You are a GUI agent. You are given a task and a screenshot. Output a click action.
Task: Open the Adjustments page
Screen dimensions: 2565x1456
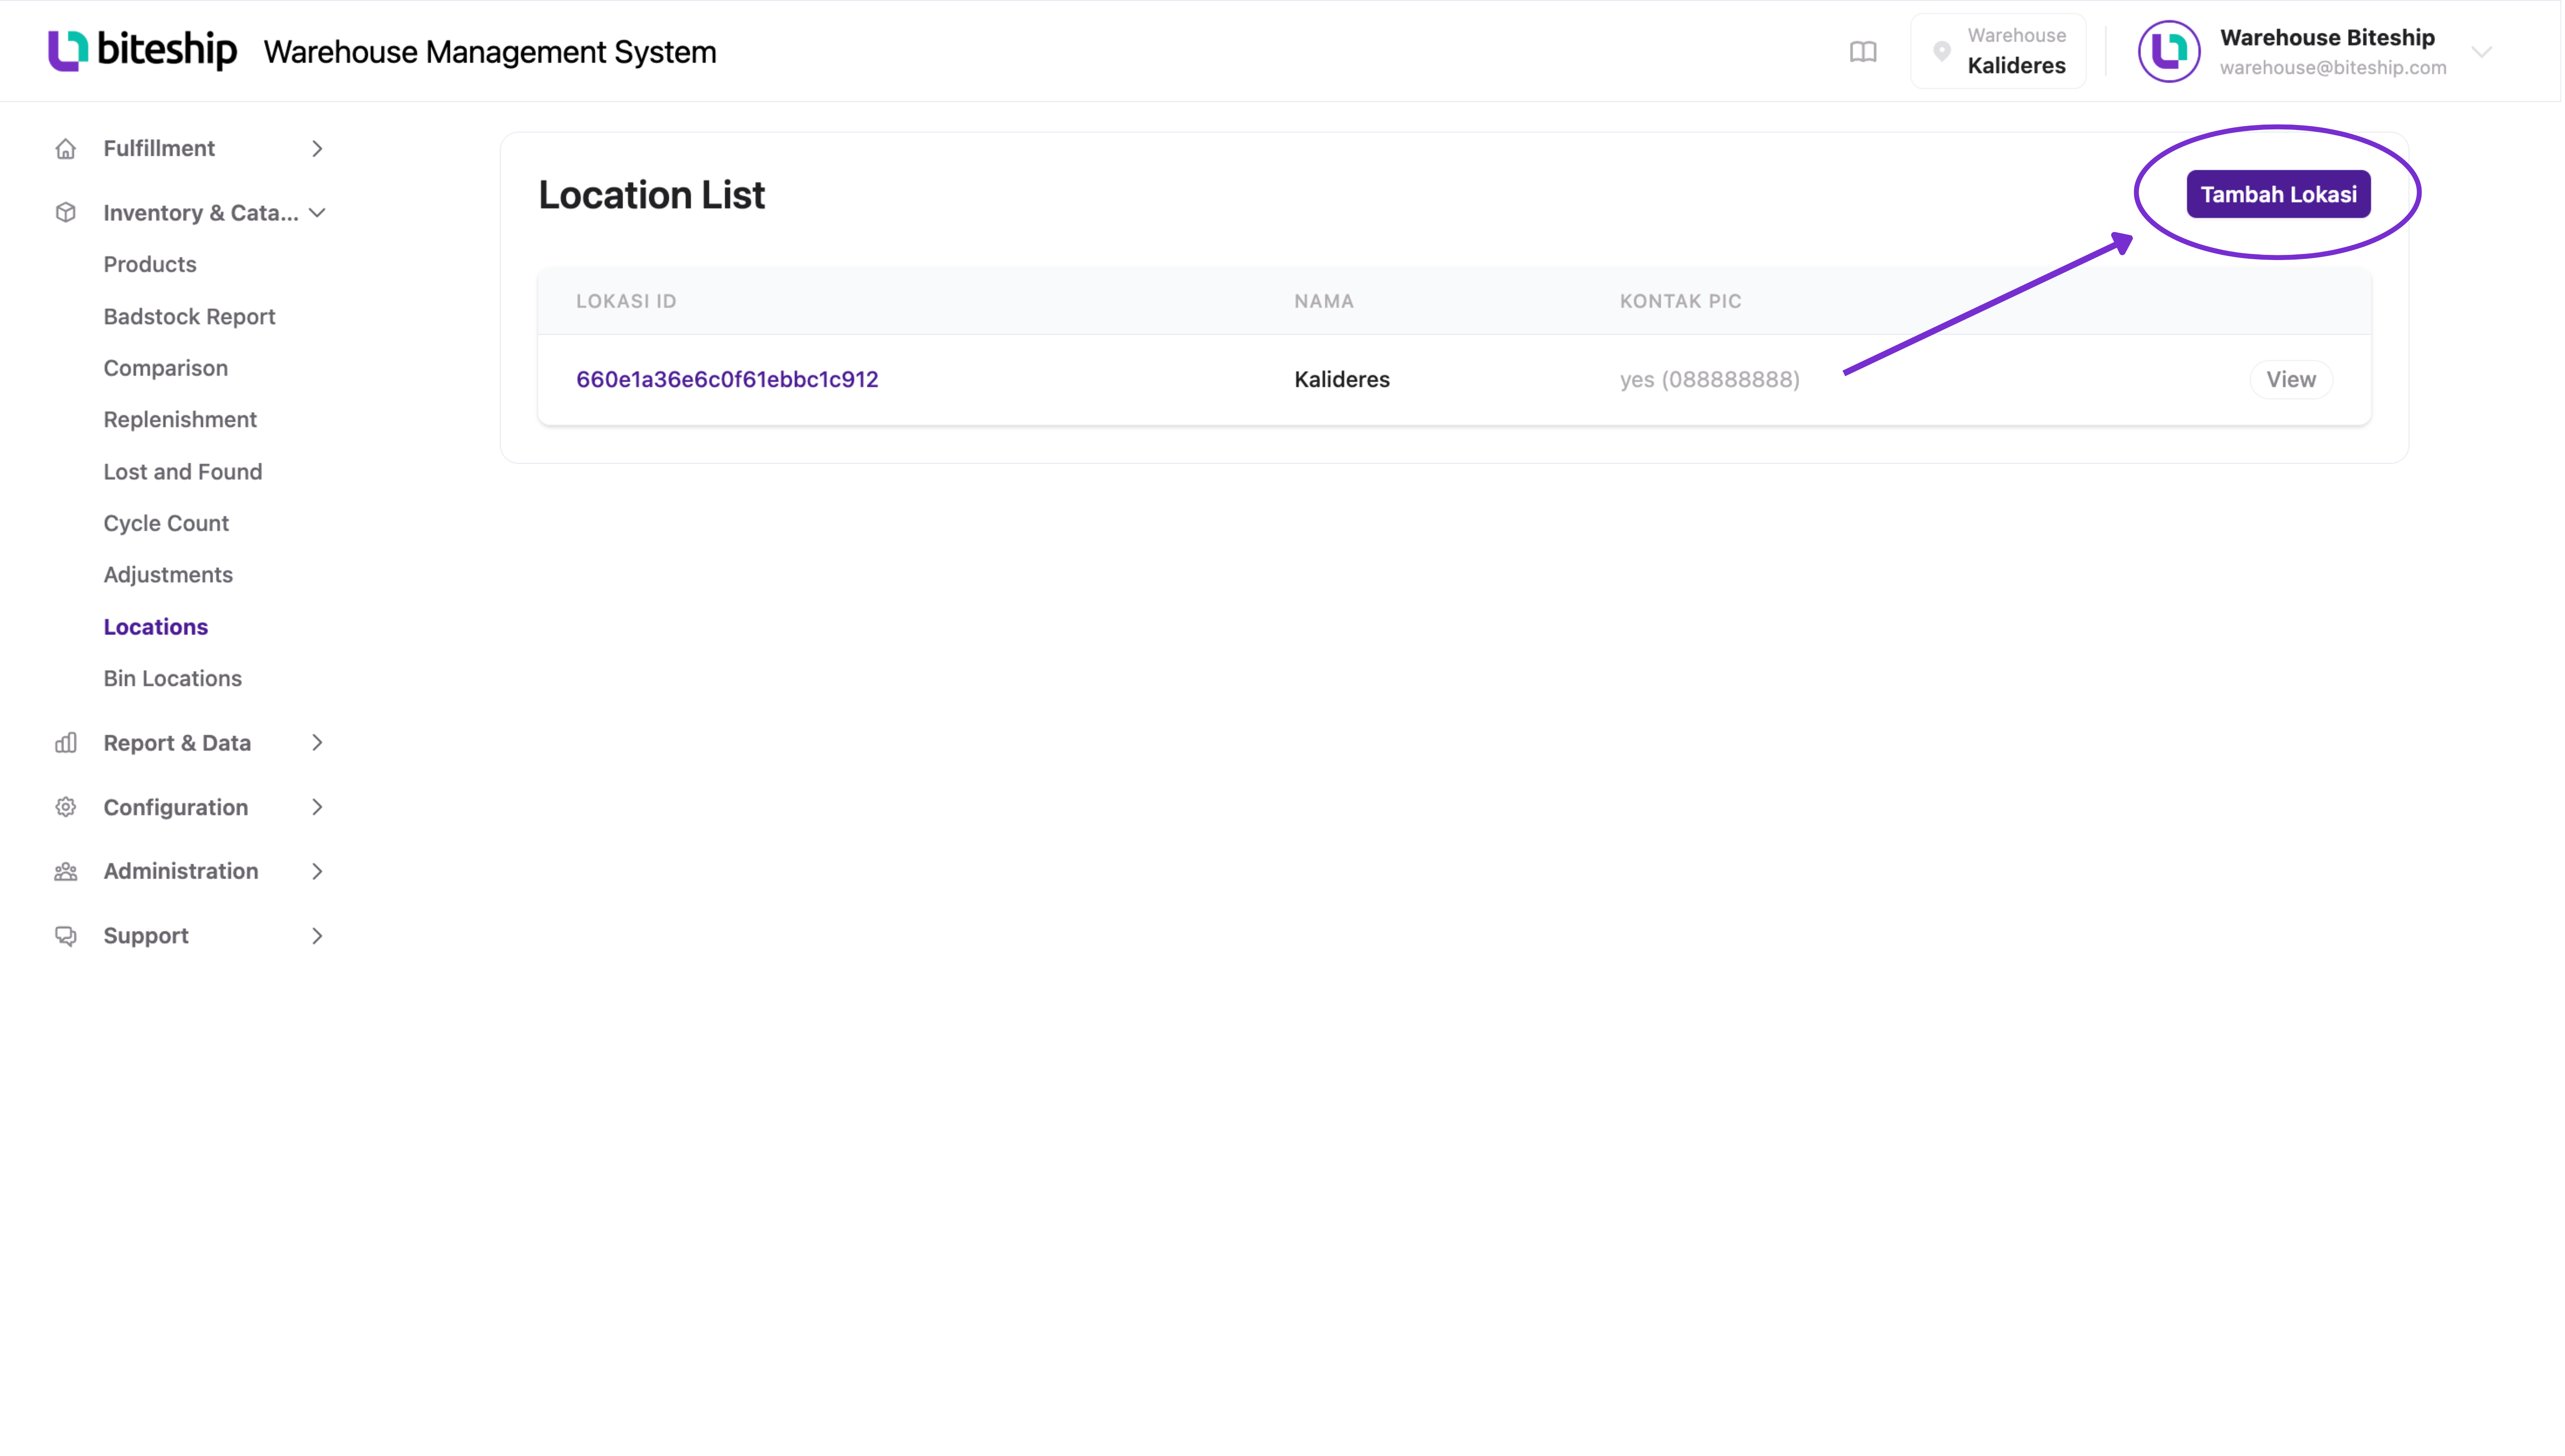click(x=168, y=575)
